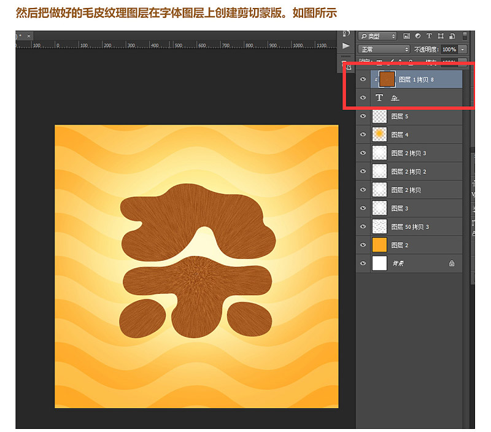Select layer name 图层 4
The image size is (491, 432).
(400, 135)
